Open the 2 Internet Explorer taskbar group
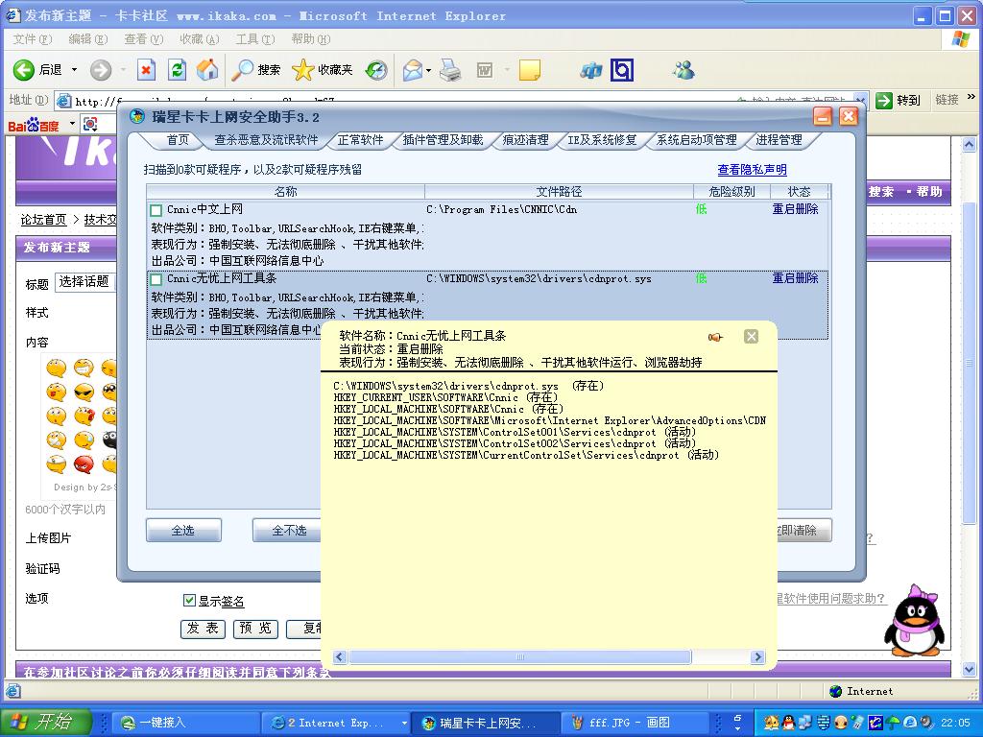The width and height of the screenshot is (983, 737). [x=335, y=723]
